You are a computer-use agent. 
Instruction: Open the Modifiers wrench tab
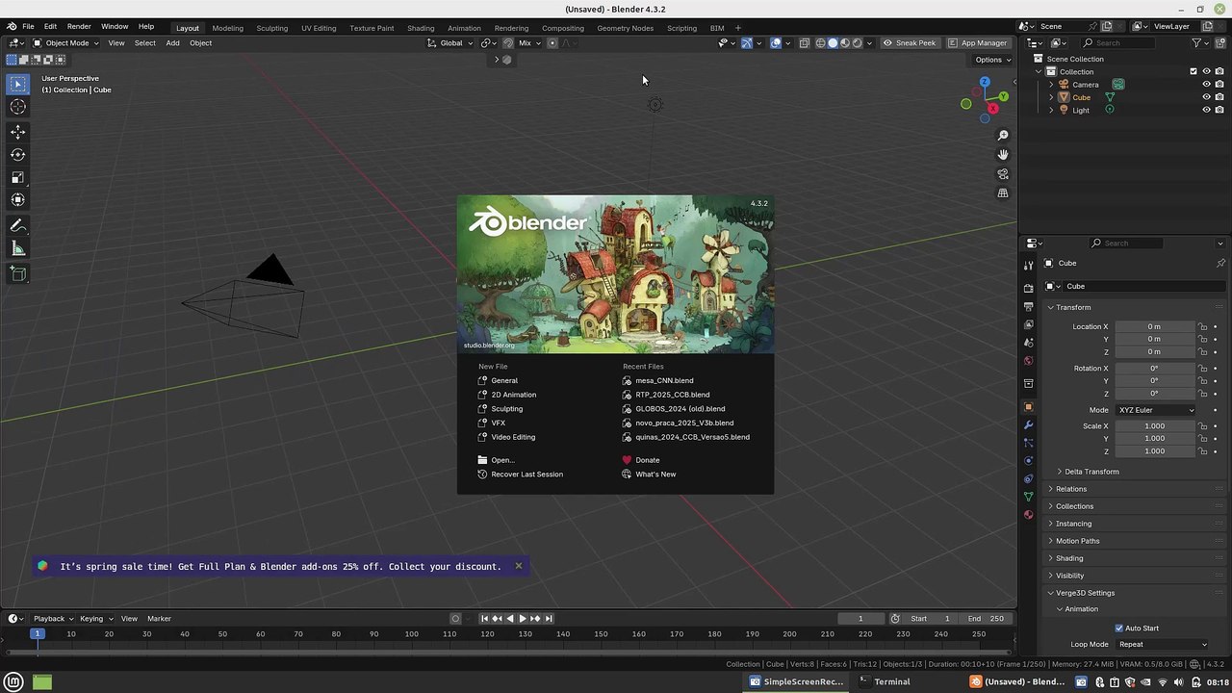pyautogui.click(x=1028, y=424)
